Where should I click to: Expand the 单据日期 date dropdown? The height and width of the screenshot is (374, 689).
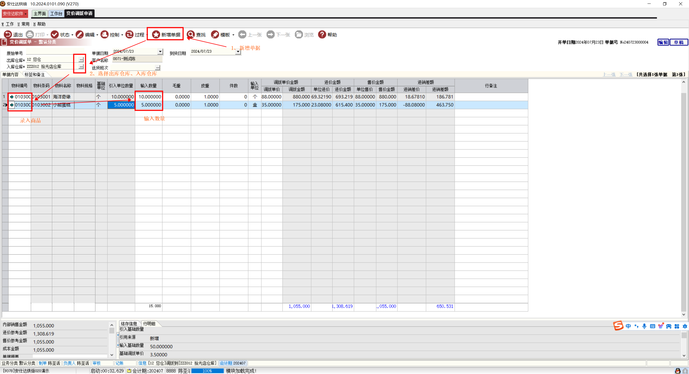point(160,51)
